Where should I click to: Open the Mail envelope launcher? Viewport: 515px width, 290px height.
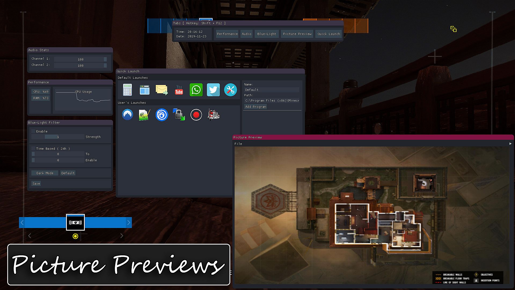pos(162,90)
